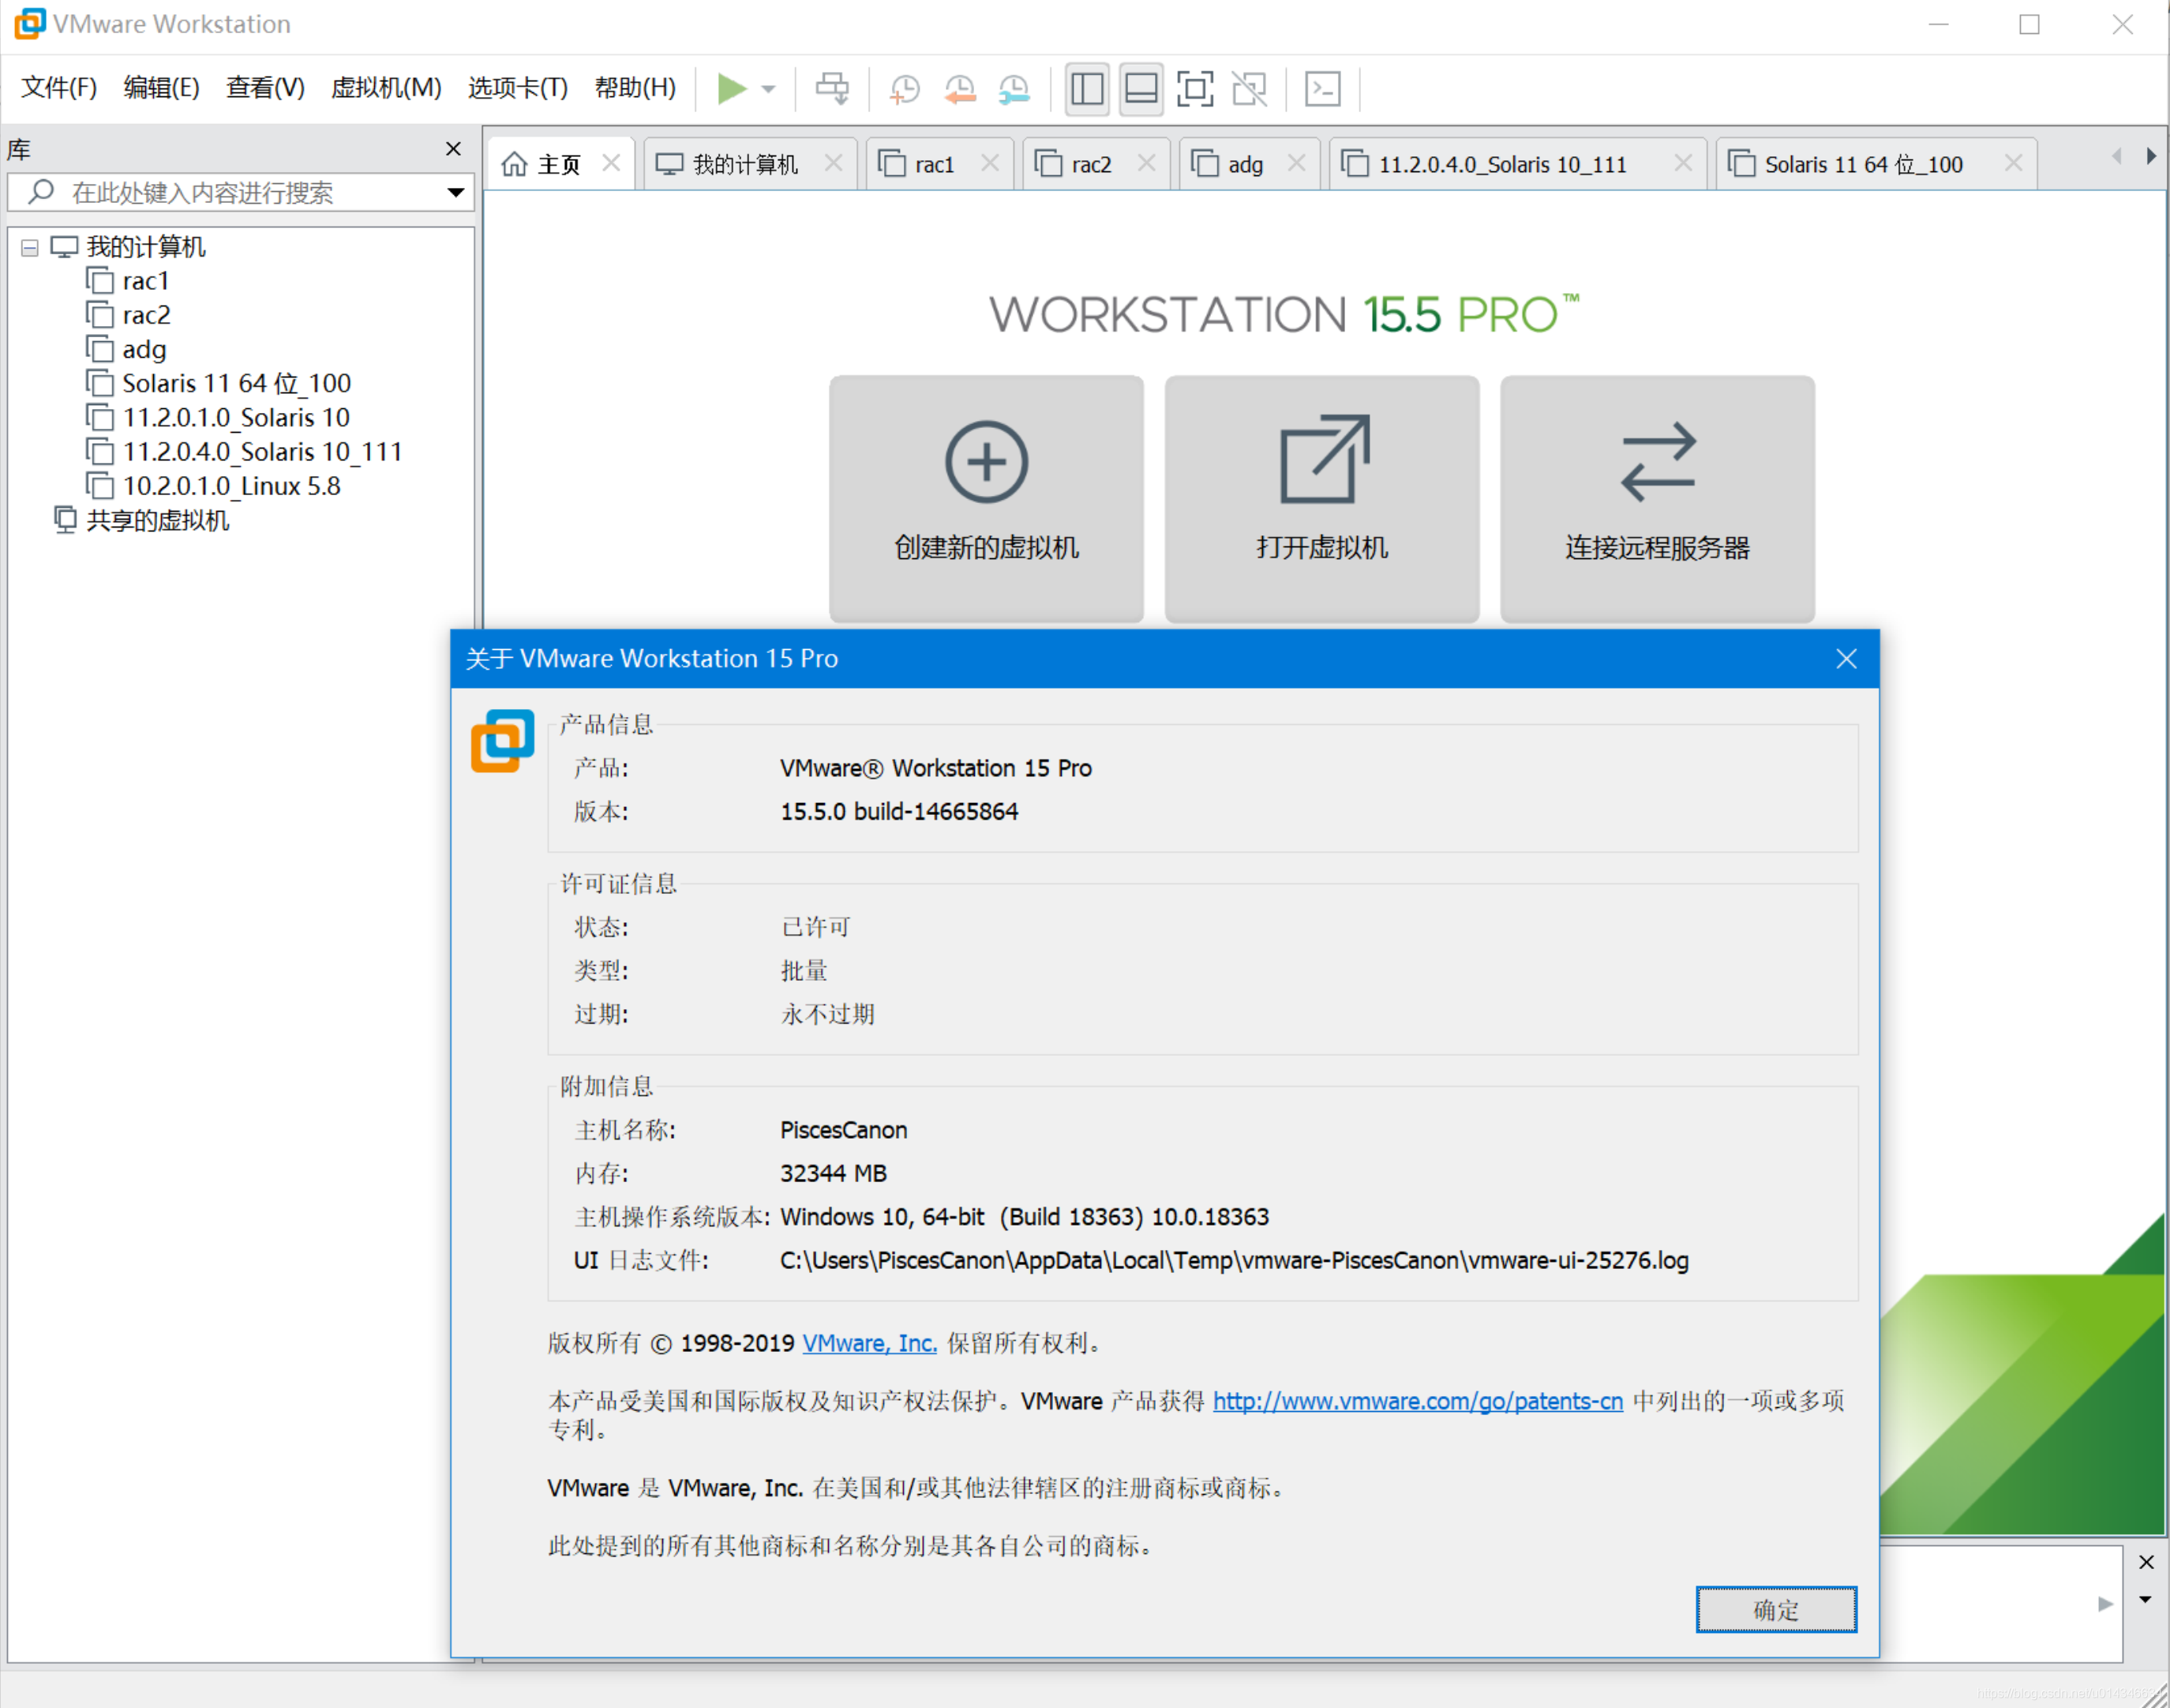2170x1708 pixels.
Task: Click the version text 15.5.0 build-14665864
Action: [898, 811]
